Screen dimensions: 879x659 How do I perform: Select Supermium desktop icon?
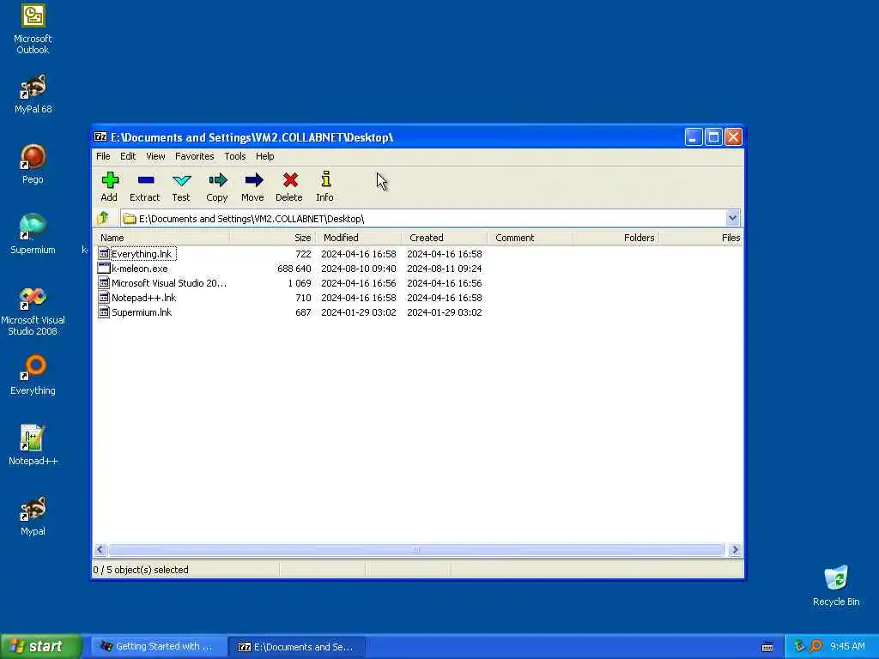pos(33,227)
